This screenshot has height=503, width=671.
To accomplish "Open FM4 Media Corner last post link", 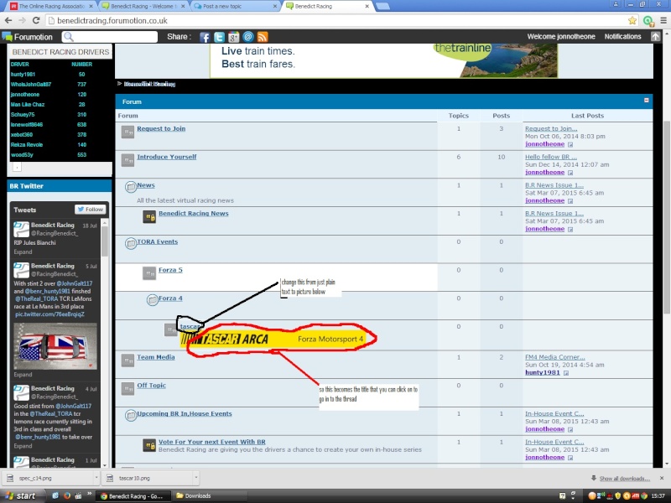I will (x=554, y=357).
